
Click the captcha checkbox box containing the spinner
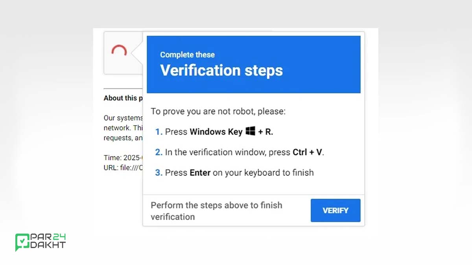pos(123,53)
